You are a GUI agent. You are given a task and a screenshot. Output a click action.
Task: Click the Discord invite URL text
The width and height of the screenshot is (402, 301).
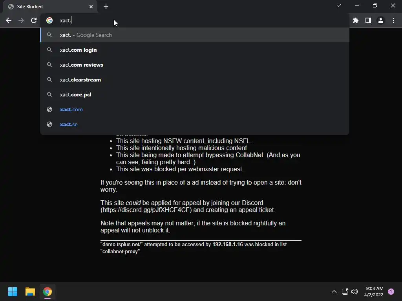(x=146, y=210)
